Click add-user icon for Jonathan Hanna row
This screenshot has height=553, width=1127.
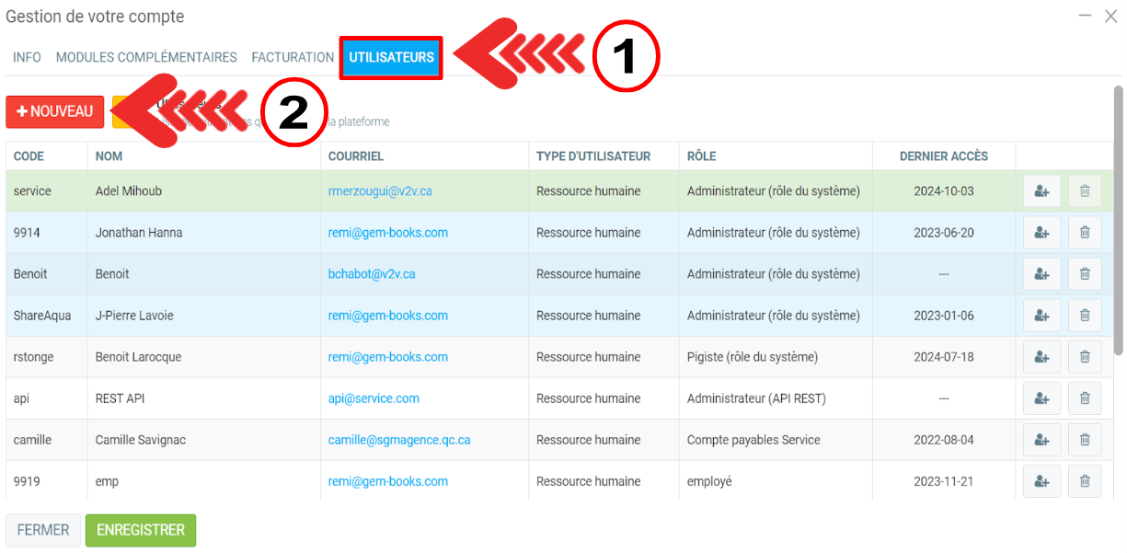[x=1041, y=233]
